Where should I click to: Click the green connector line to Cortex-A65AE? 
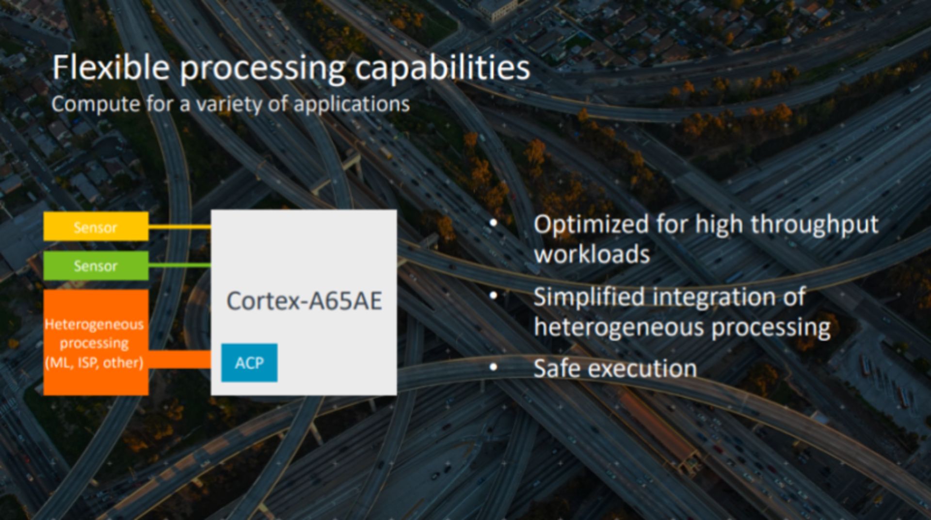[179, 266]
